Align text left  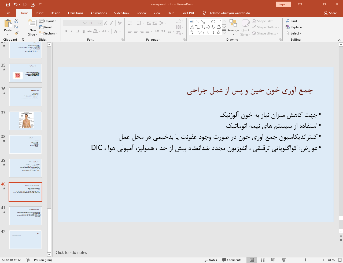(x=130, y=31)
